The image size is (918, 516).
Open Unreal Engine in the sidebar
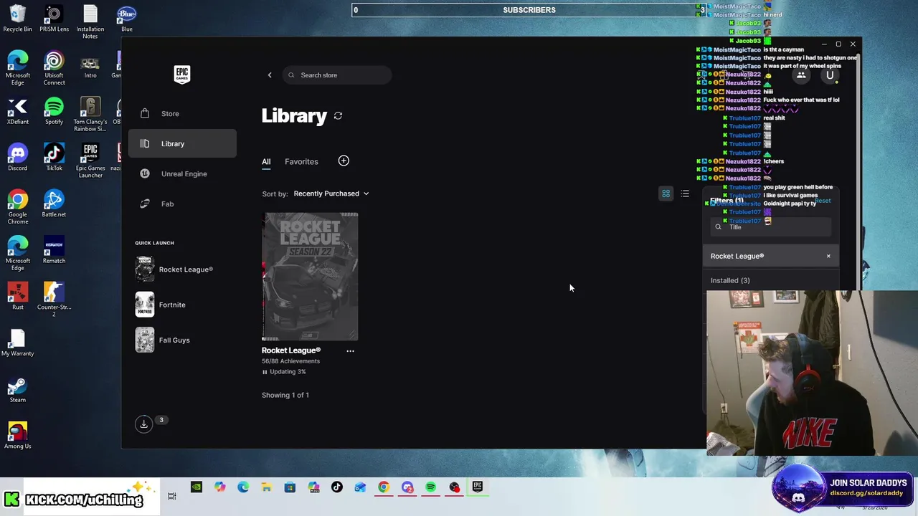pyautogui.click(x=182, y=173)
